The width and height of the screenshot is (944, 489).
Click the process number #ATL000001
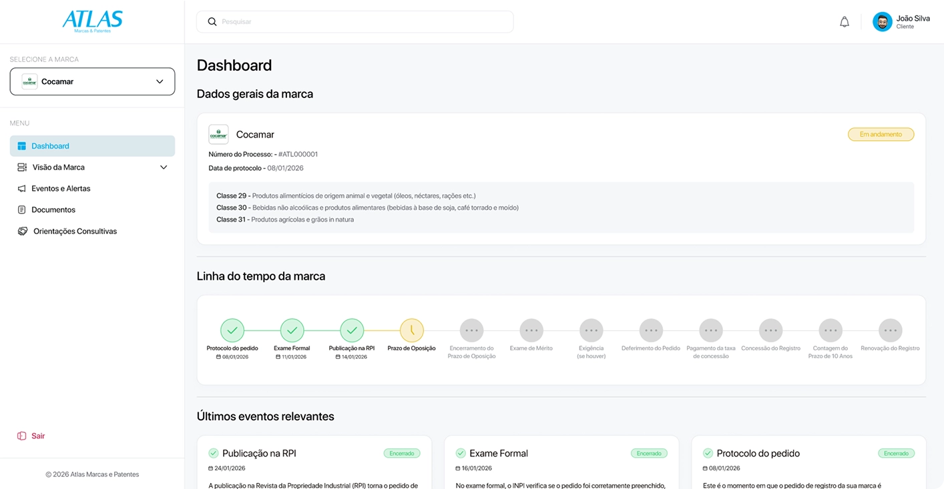298,154
